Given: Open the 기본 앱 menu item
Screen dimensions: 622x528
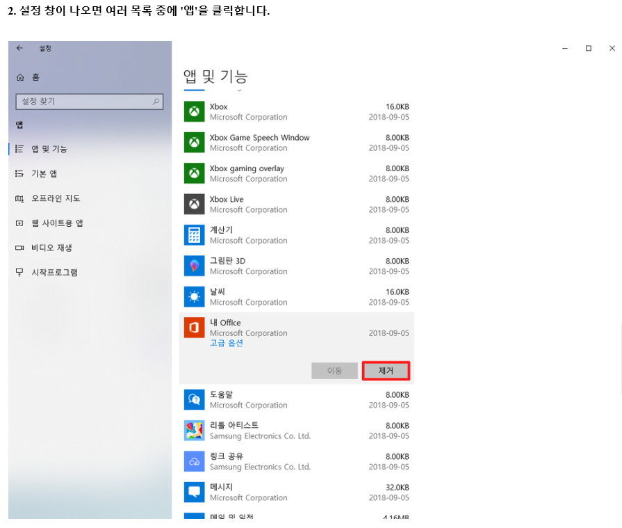Looking at the screenshot, I should [x=90, y=173].
